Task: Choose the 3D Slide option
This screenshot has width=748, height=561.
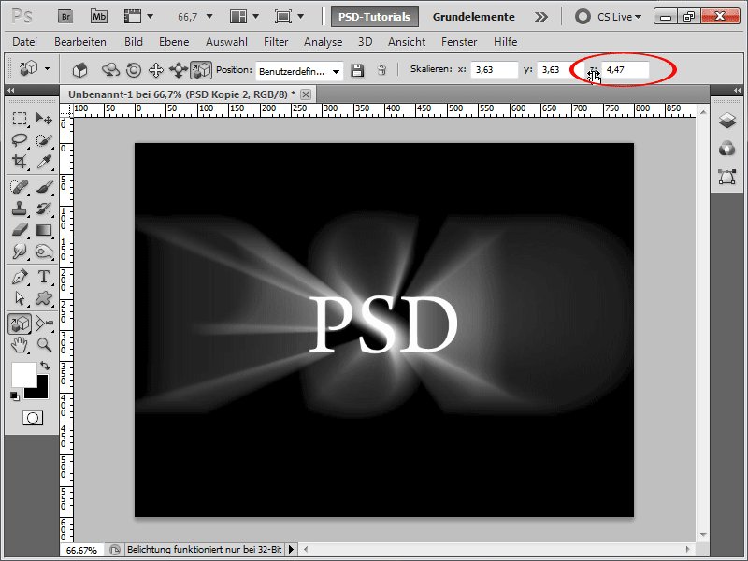Action: pos(179,70)
